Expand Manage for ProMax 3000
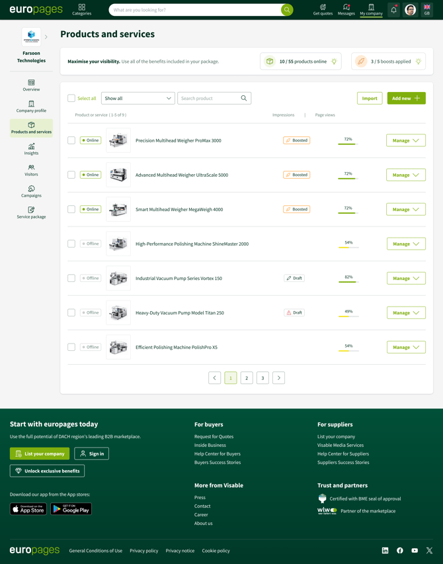Image resolution: width=443 pixels, height=564 pixels. (x=406, y=140)
